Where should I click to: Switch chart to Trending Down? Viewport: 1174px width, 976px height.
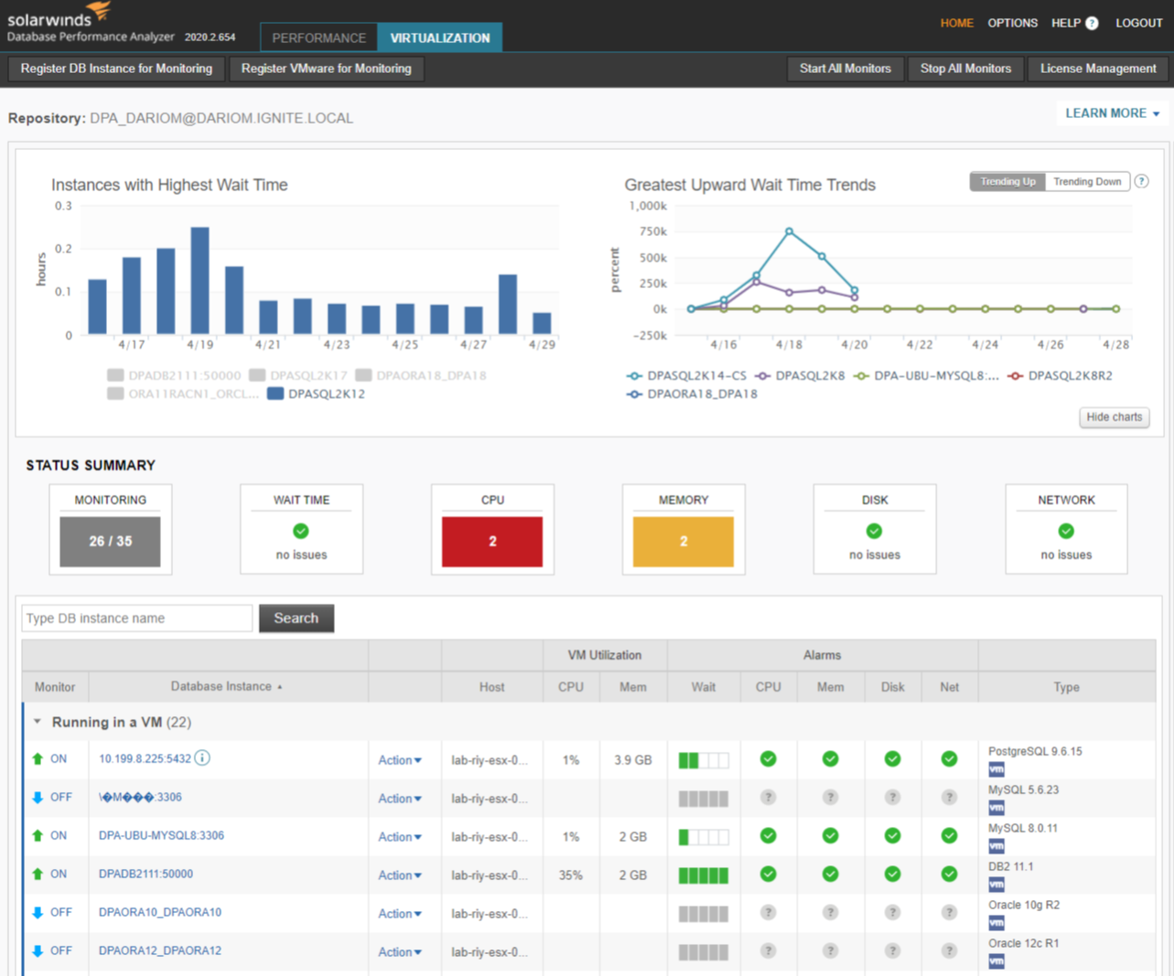(1087, 181)
